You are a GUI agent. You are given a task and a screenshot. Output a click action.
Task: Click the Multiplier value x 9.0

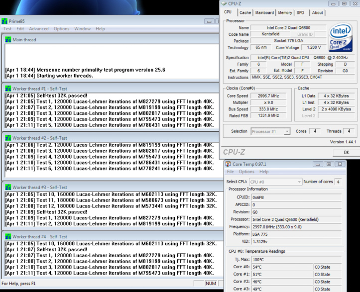coord(268,102)
